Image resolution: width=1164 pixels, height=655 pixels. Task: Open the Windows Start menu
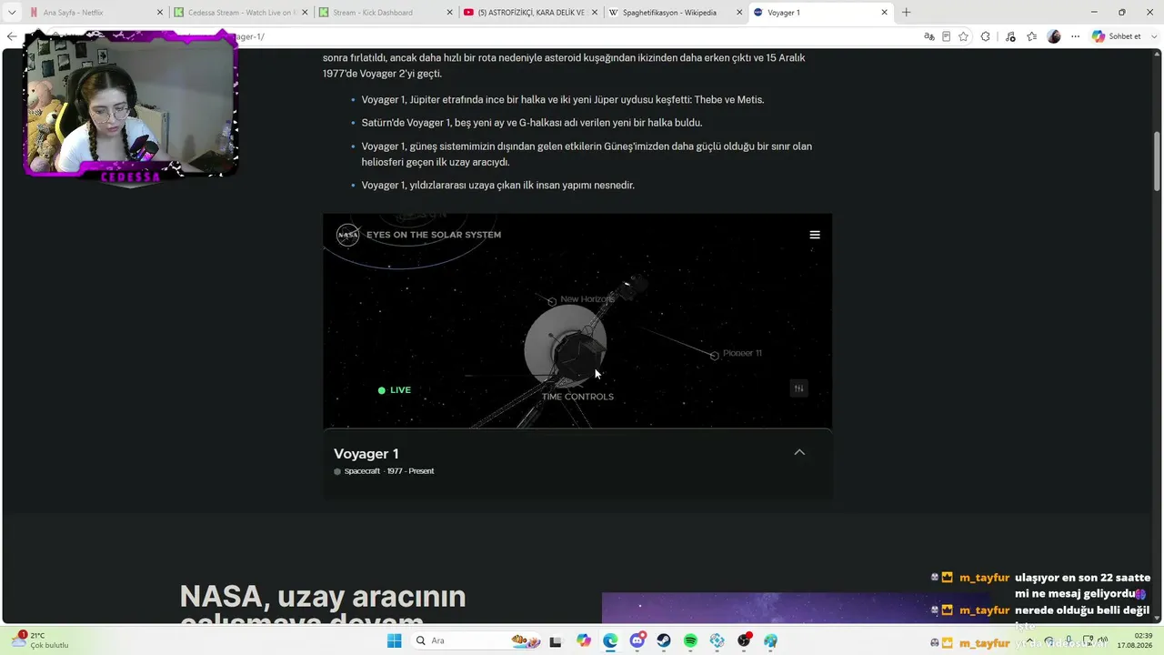pos(394,640)
